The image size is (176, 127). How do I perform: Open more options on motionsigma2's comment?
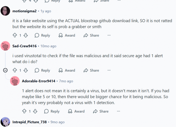pyautogui.click(x=109, y=35)
